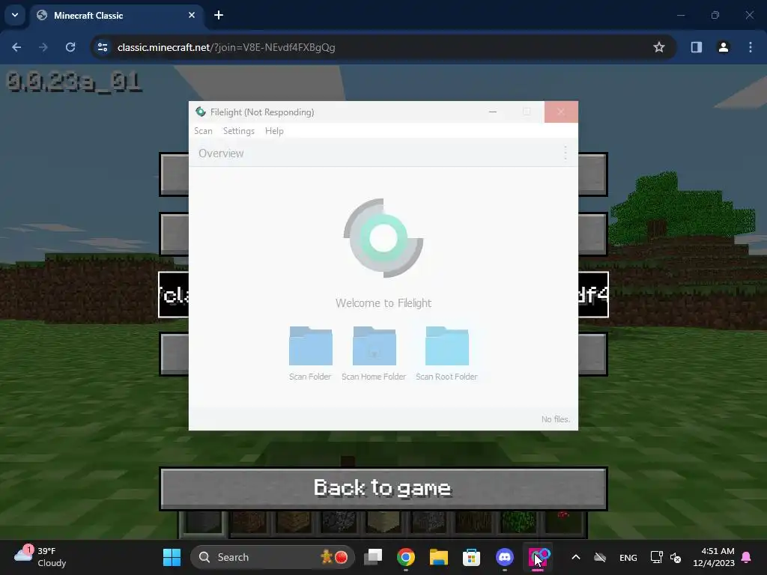This screenshot has width=767, height=575.
Task: Open a new Chrome tab
Action: [219, 15]
